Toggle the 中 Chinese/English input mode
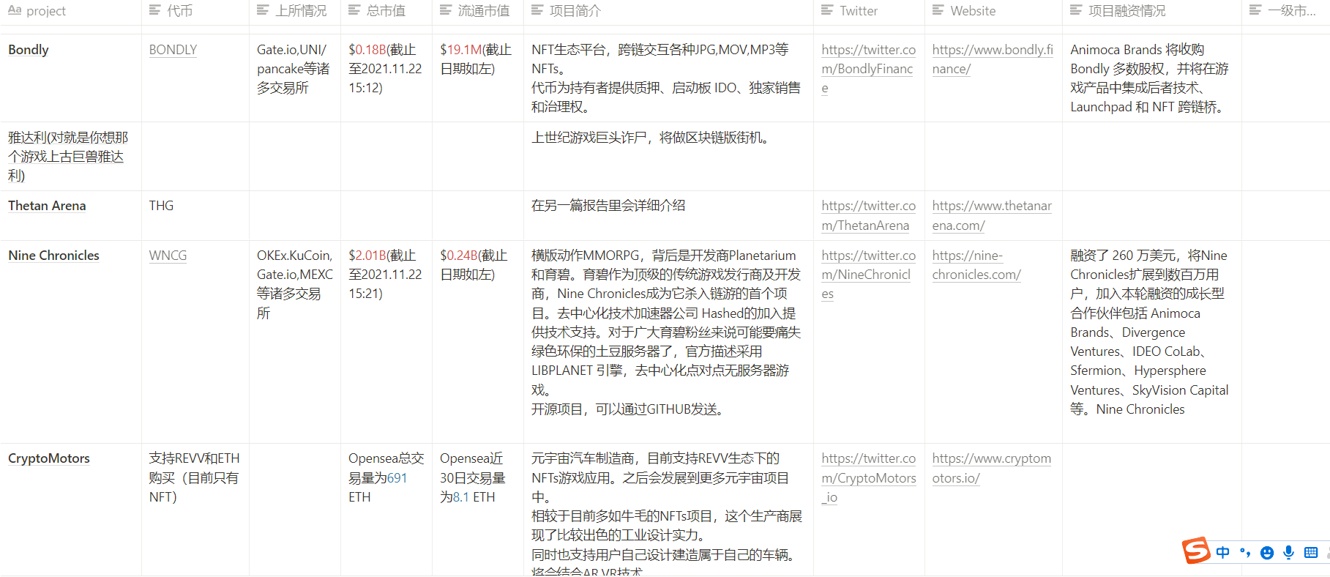The image size is (1330, 577). click(x=1222, y=553)
